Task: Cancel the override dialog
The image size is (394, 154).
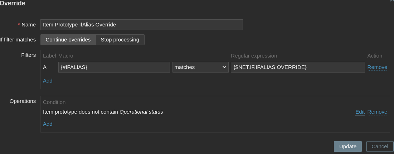Action: 380,146
